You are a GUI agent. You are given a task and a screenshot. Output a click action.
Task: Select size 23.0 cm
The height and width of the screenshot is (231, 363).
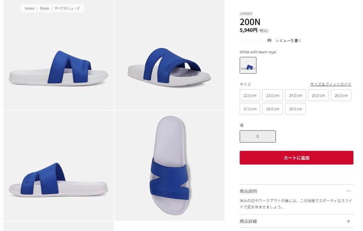[x=273, y=96]
